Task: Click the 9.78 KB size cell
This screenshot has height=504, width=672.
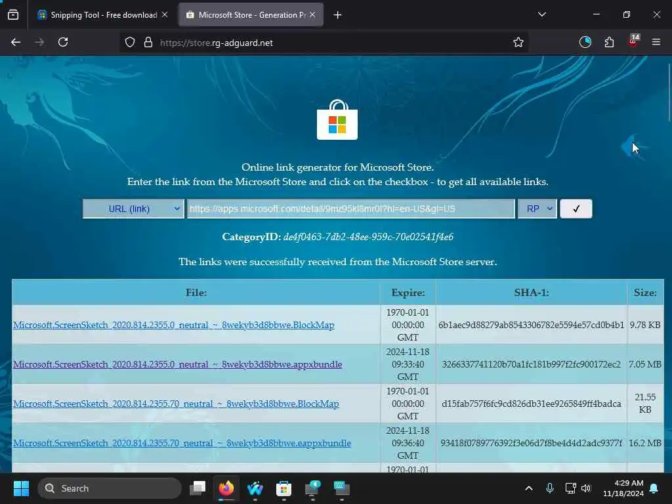Action: 645,325
